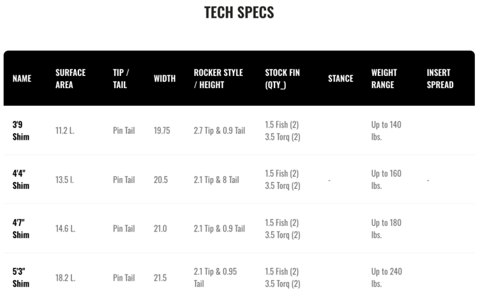Select the WEIGHT RANGE column header
Viewport: 478px width, 305px height.
coord(384,78)
